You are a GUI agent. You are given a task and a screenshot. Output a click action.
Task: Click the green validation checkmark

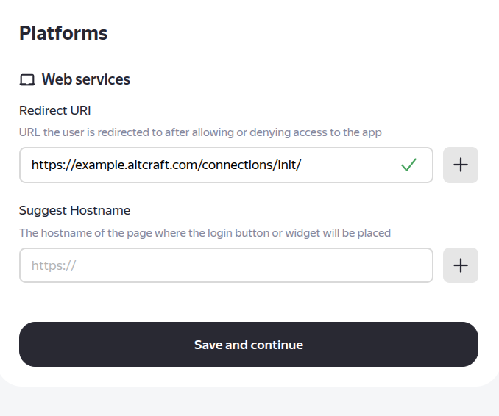408,165
